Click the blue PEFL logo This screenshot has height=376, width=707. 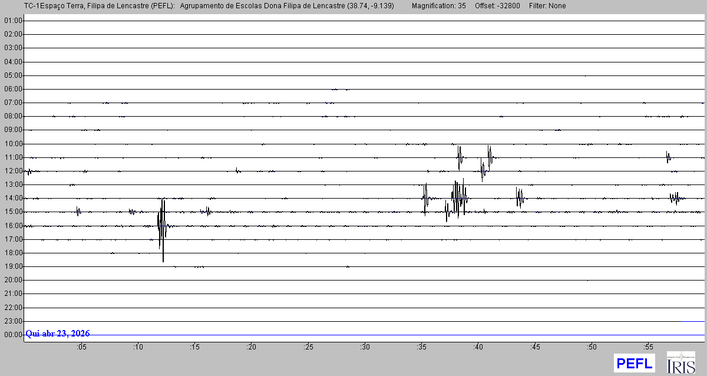point(634,363)
